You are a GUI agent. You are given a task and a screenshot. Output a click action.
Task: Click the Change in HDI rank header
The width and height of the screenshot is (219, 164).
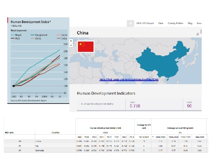(144, 126)
